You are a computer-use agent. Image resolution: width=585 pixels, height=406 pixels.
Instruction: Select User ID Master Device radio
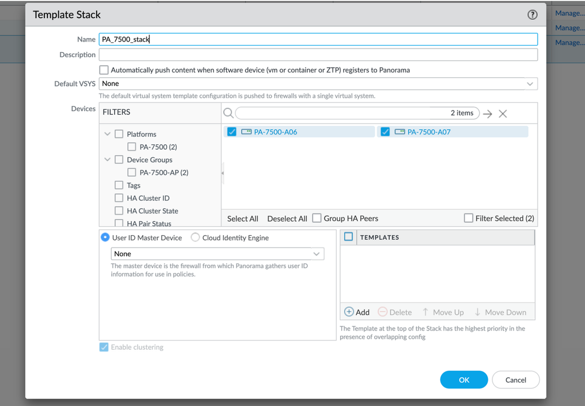(105, 238)
